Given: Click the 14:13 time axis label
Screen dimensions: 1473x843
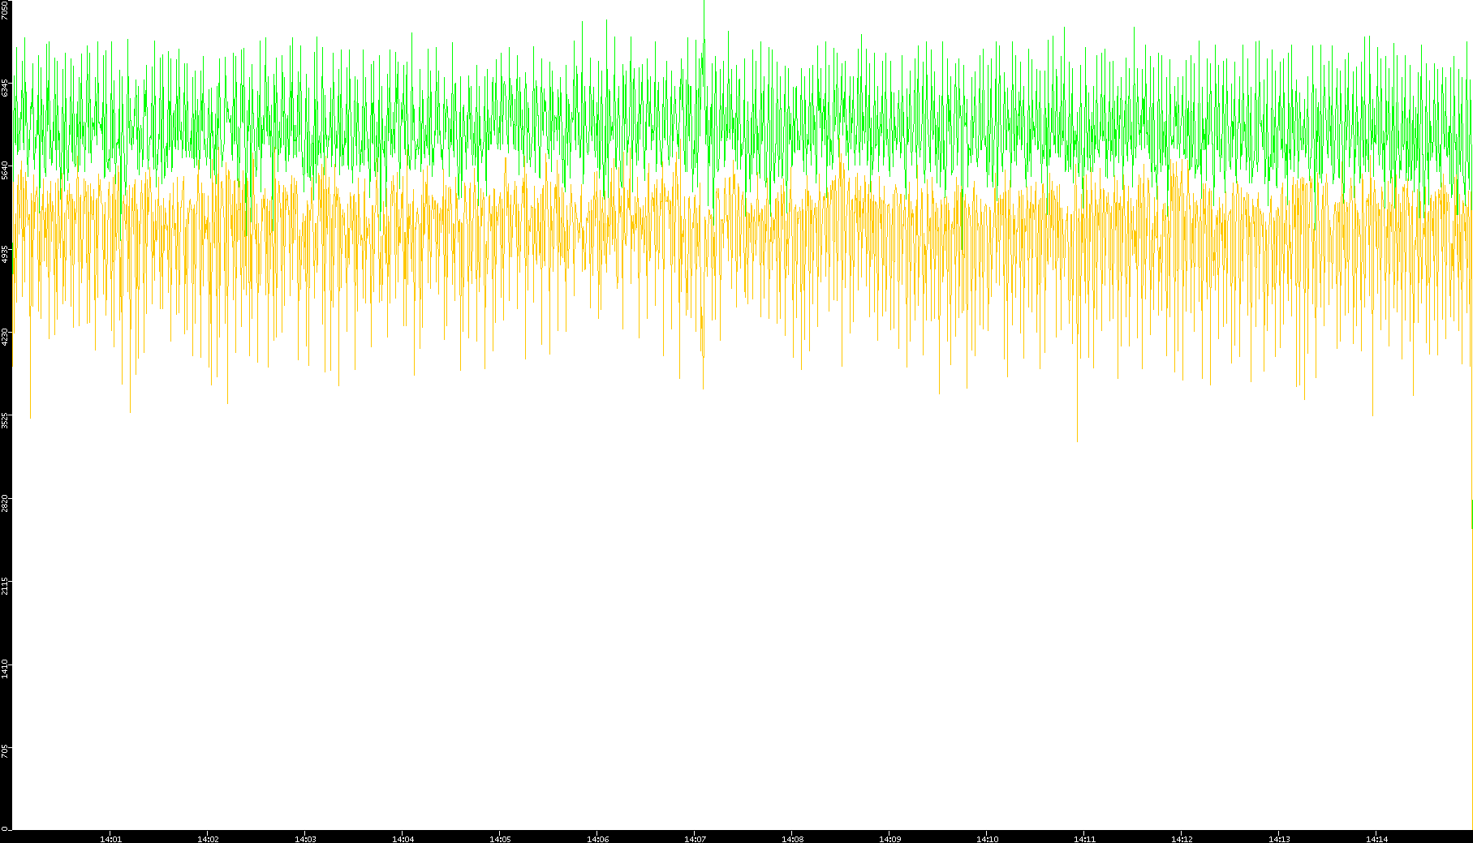Looking at the screenshot, I should coord(1279,839).
